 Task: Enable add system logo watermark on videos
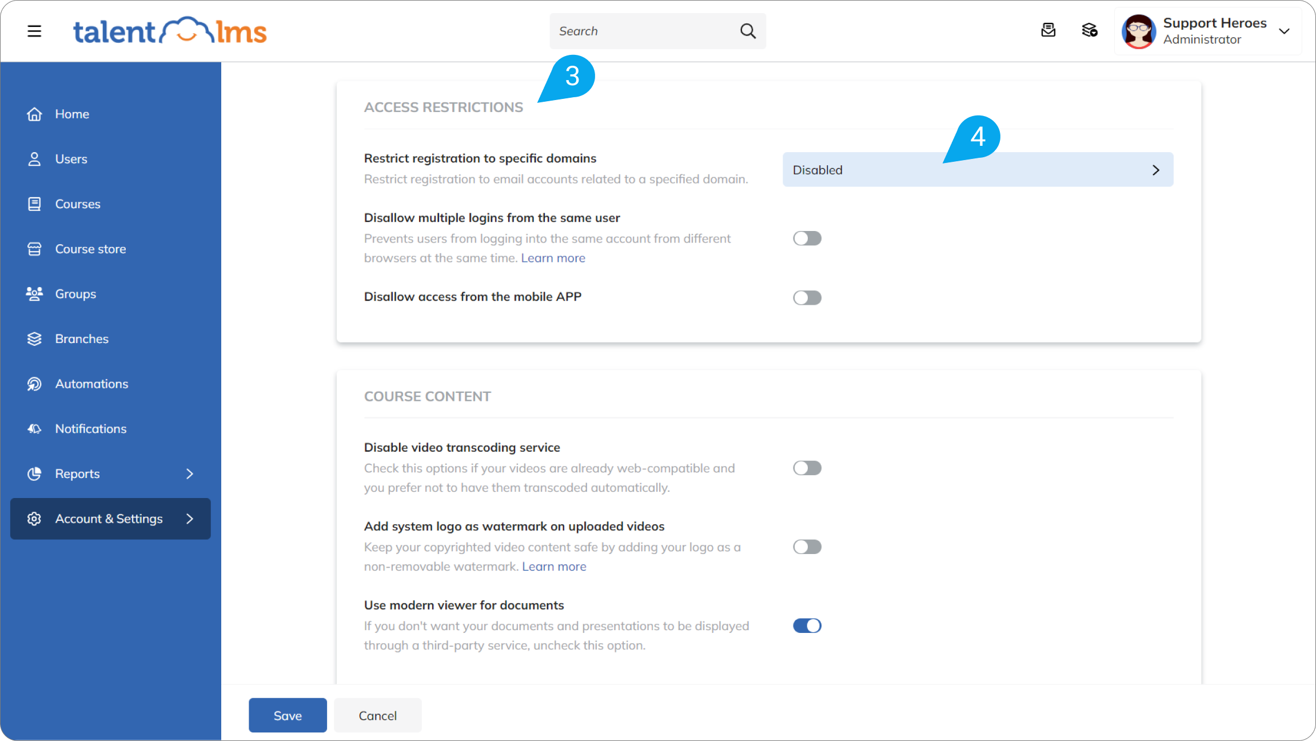[807, 547]
